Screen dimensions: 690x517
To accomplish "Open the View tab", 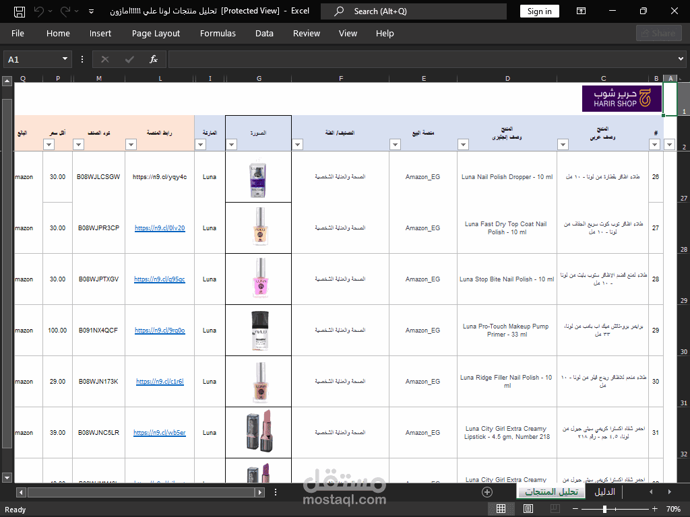I will (348, 34).
